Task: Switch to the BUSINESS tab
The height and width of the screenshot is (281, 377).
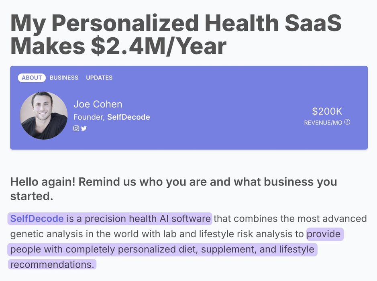Action: [x=64, y=78]
